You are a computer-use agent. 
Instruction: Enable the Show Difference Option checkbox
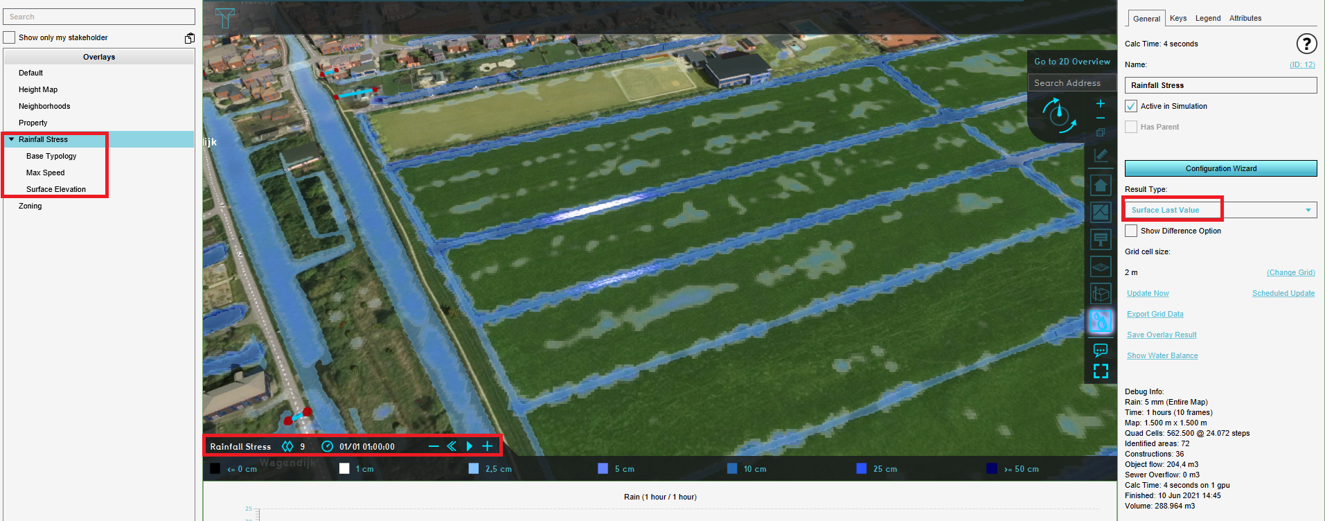pos(1131,231)
